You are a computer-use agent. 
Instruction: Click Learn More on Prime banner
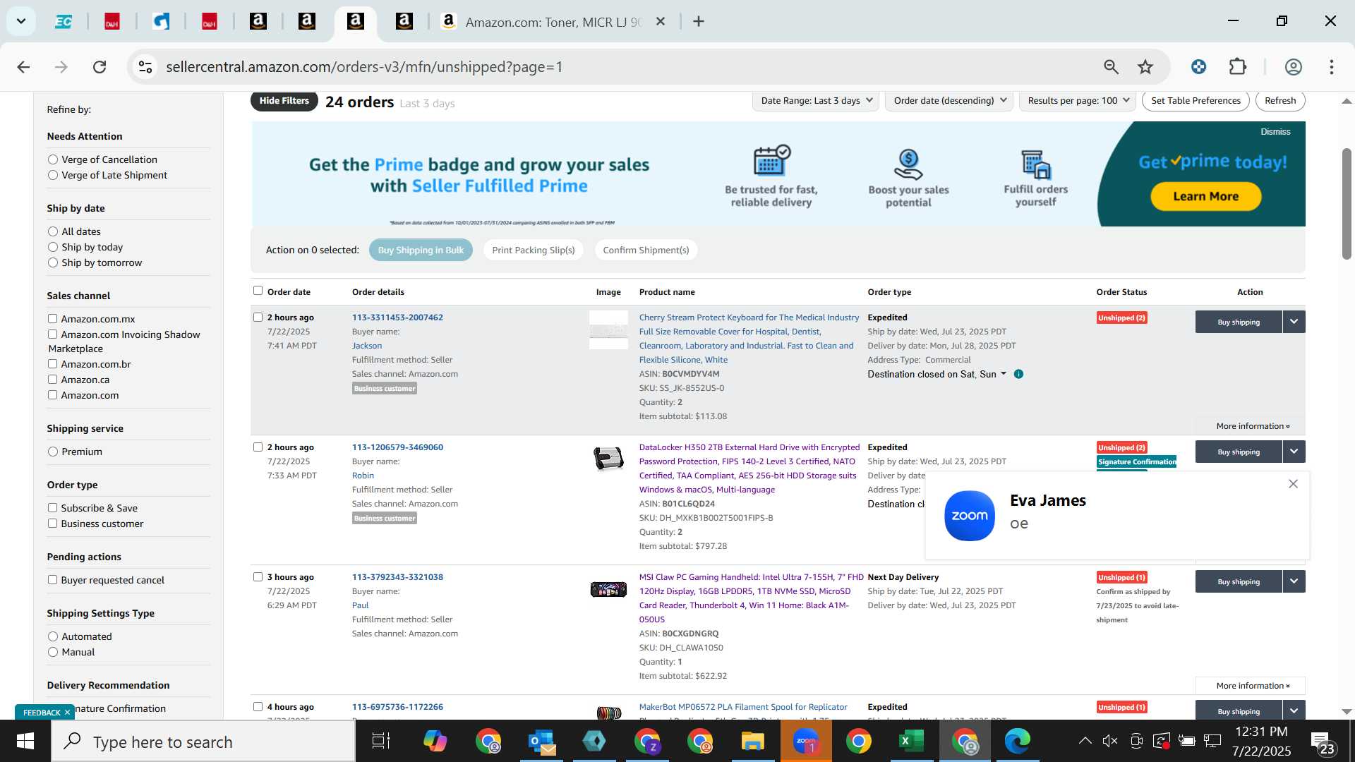coord(1205,197)
